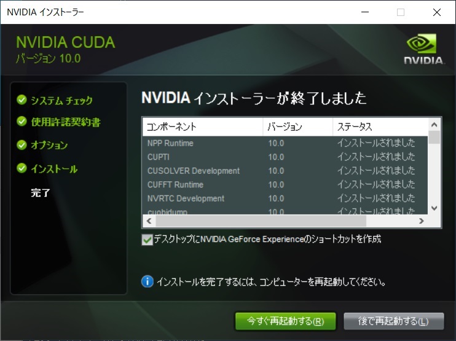The width and height of the screenshot is (456, 341).
Task: Click the component list scroll down arrow
Action: [x=434, y=208]
